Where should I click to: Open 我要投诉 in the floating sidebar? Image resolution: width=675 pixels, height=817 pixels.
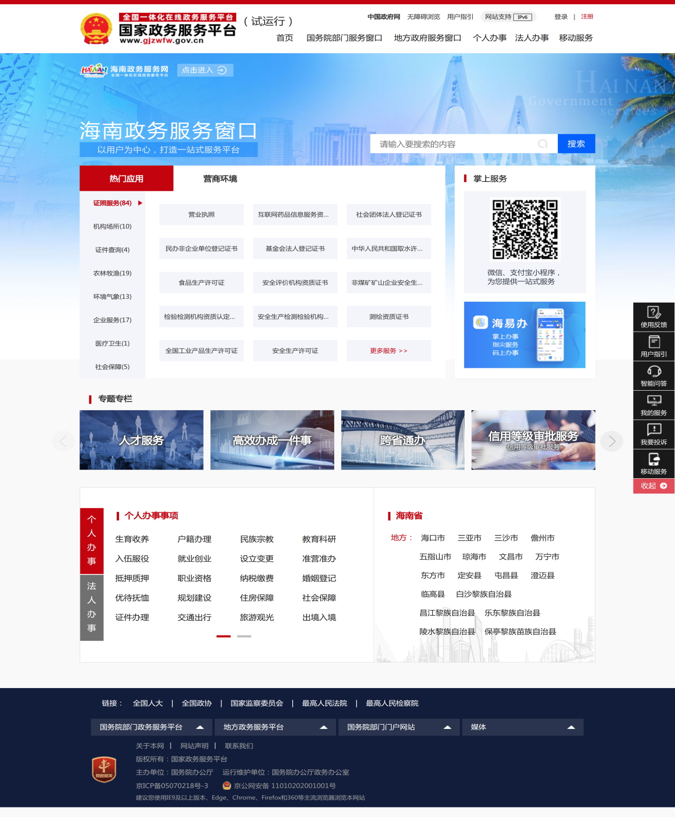pyautogui.click(x=654, y=435)
